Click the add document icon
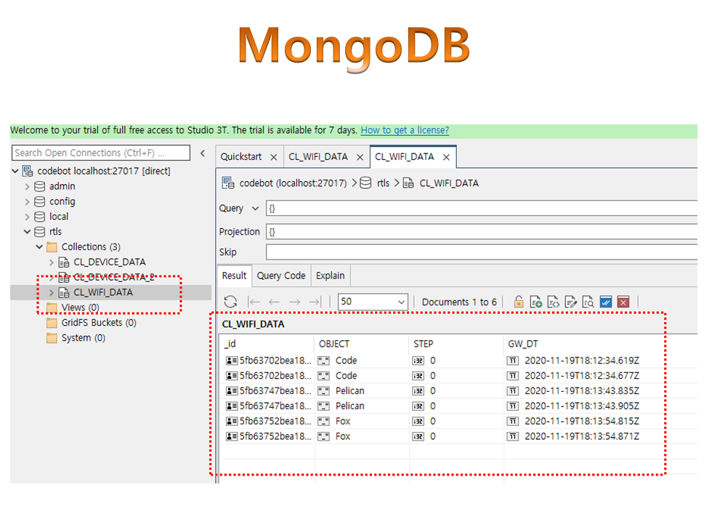Screen dimensions: 720x530 [536, 302]
